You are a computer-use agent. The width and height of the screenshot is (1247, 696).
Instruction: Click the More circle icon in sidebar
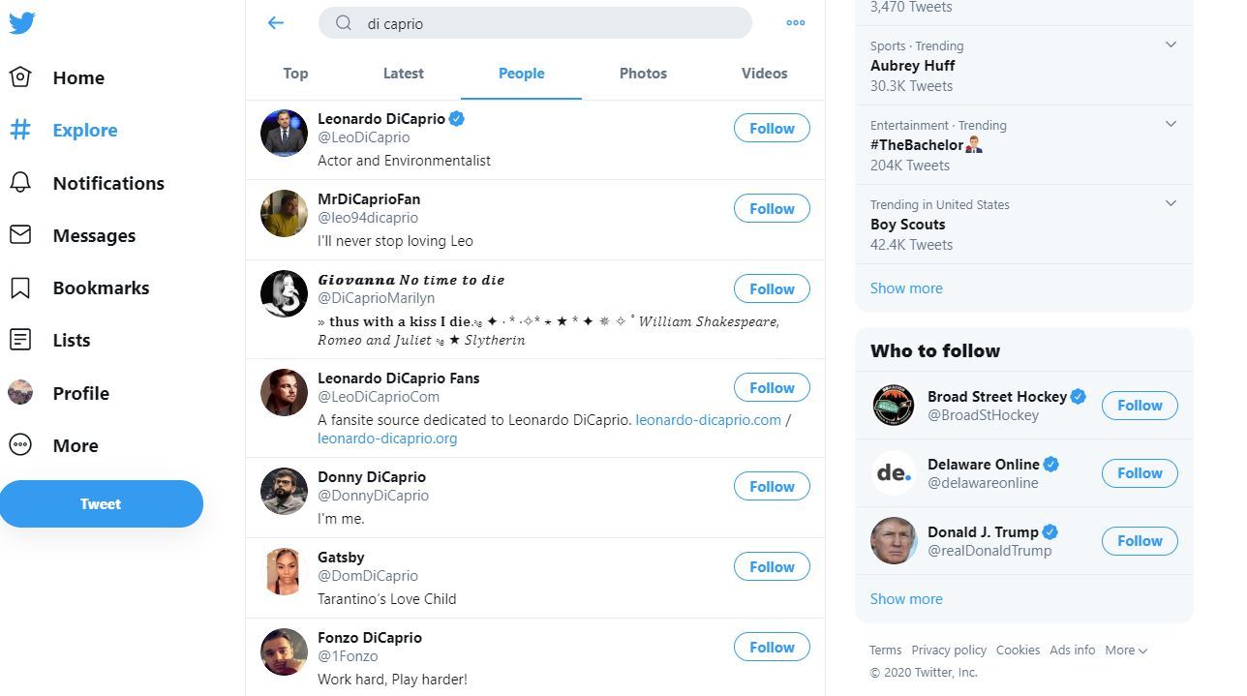pyautogui.click(x=20, y=445)
